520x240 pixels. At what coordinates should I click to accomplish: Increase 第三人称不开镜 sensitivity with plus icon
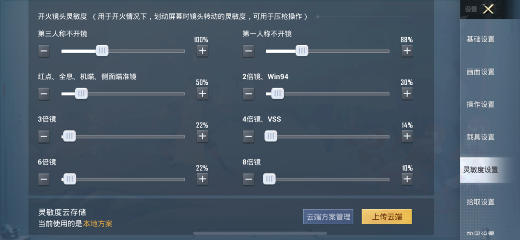click(202, 51)
